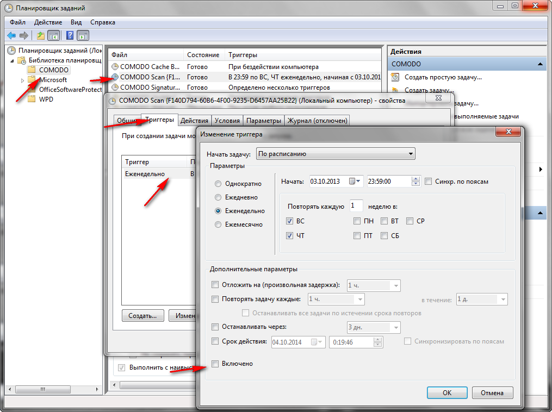
Task: Increment start time with spinner arrows
Action: tap(415, 179)
